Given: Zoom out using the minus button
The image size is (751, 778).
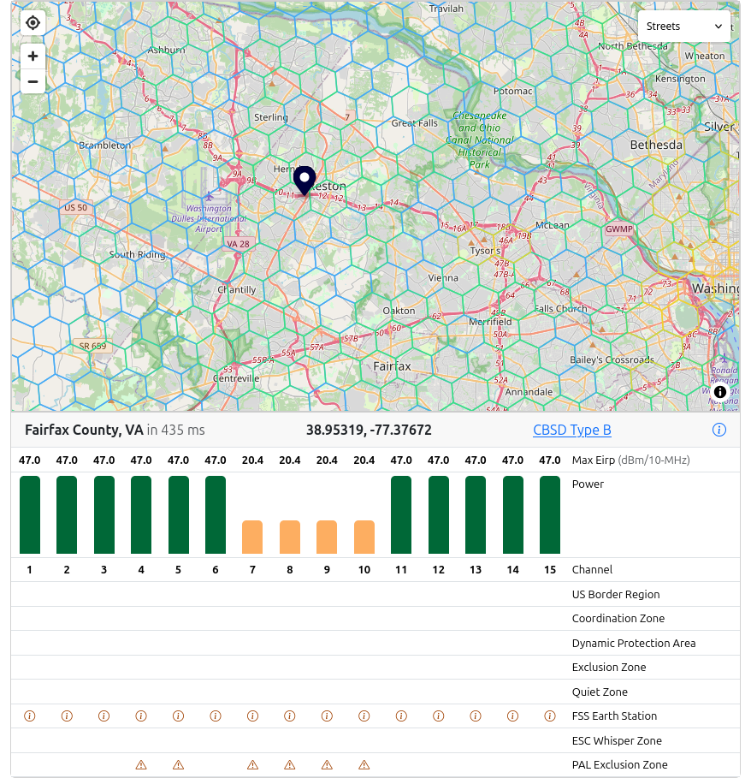Looking at the screenshot, I should click(x=32, y=80).
